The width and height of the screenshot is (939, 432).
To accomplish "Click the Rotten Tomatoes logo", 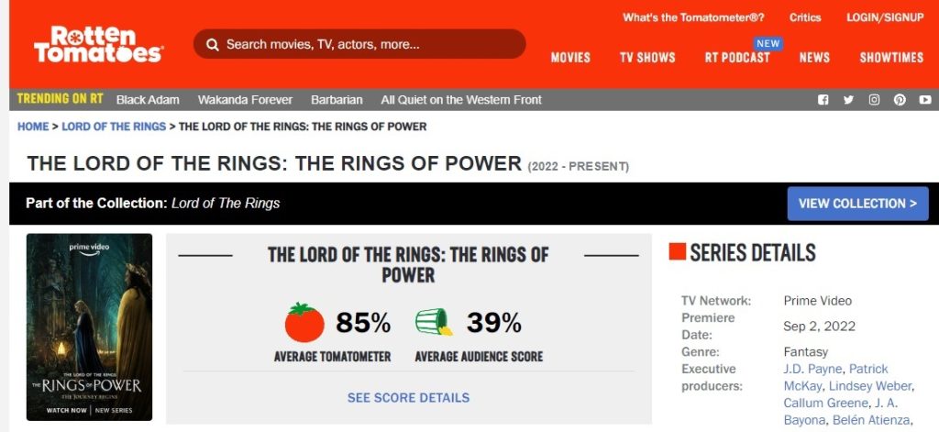I will (x=98, y=44).
